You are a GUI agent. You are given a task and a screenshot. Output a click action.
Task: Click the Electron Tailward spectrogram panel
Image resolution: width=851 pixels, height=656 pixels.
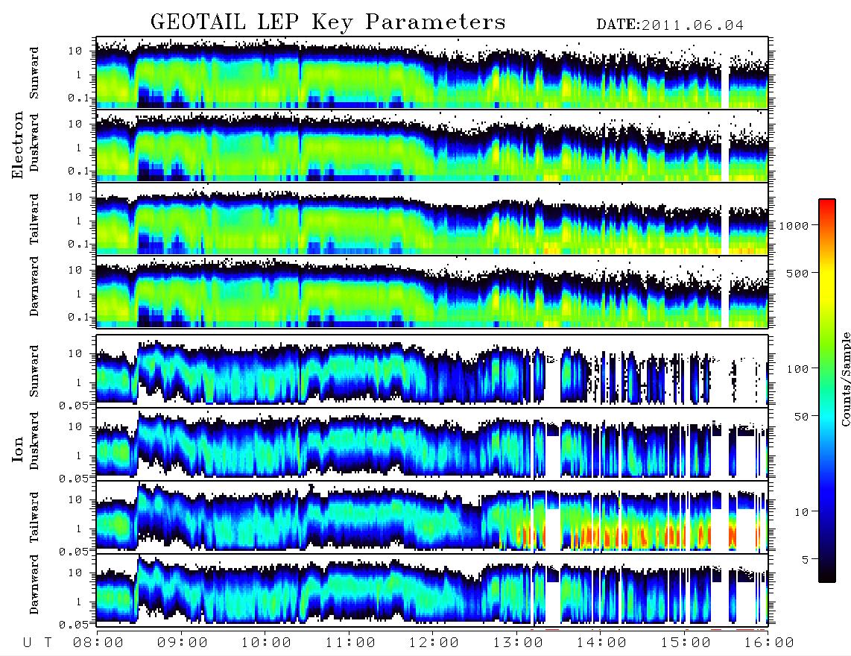432,219
